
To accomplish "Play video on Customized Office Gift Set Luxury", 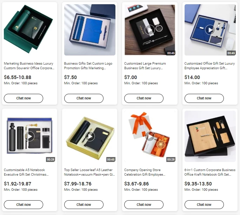I will [210, 30].
